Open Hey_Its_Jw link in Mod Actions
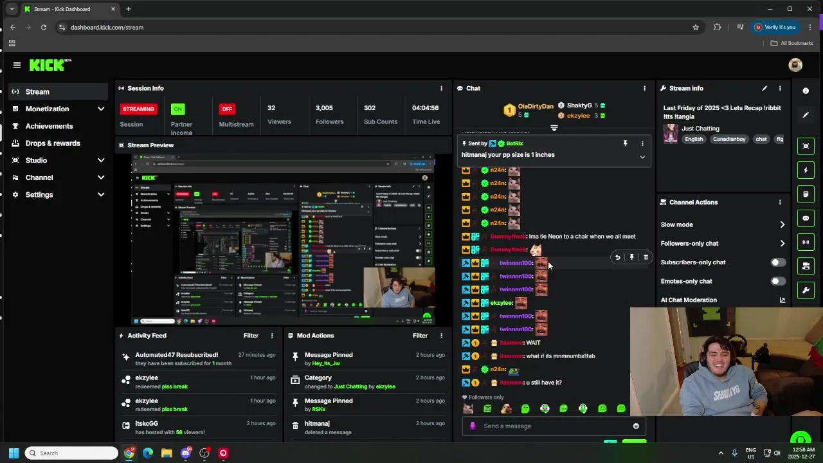The width and height of the screenshot is (823, 463). pos(326,363)
